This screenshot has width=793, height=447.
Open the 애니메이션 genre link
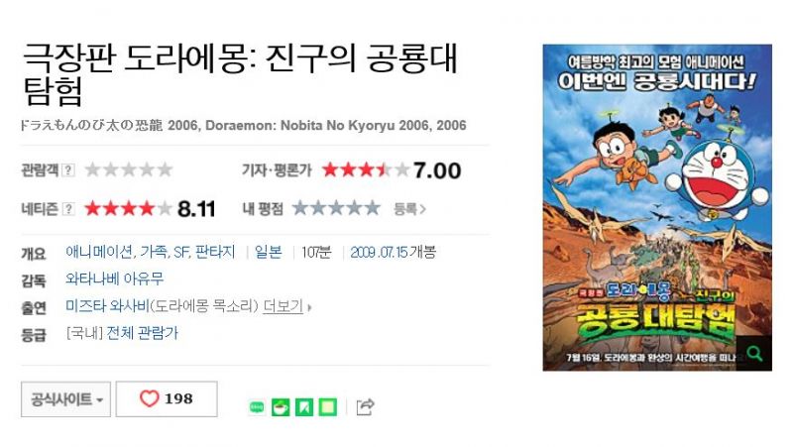pyautogui.click(x=99, y=252)
